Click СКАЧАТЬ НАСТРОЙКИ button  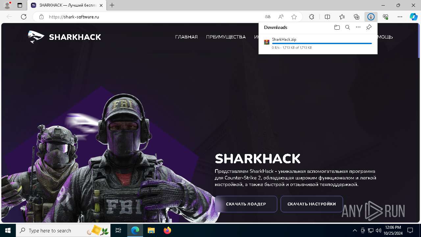(311, 204)
